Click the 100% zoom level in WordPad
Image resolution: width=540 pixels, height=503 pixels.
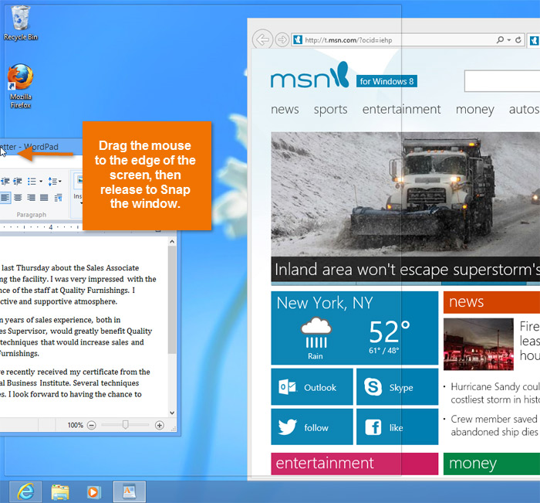click(x=76, y=425)
